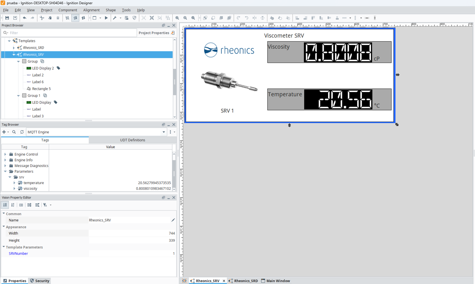Click the Align Left edges icon

(297, 18)
